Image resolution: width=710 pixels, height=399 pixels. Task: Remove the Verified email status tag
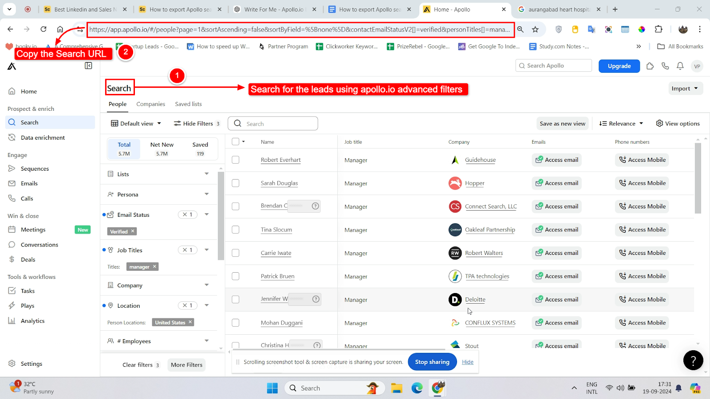pyautogui.click(x=133, y=231)
